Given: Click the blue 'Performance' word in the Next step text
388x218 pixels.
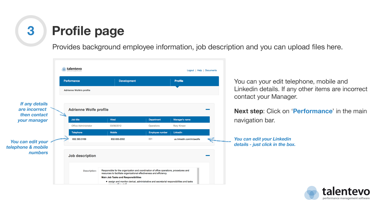Looking at the screenshot, I should 313,111.
